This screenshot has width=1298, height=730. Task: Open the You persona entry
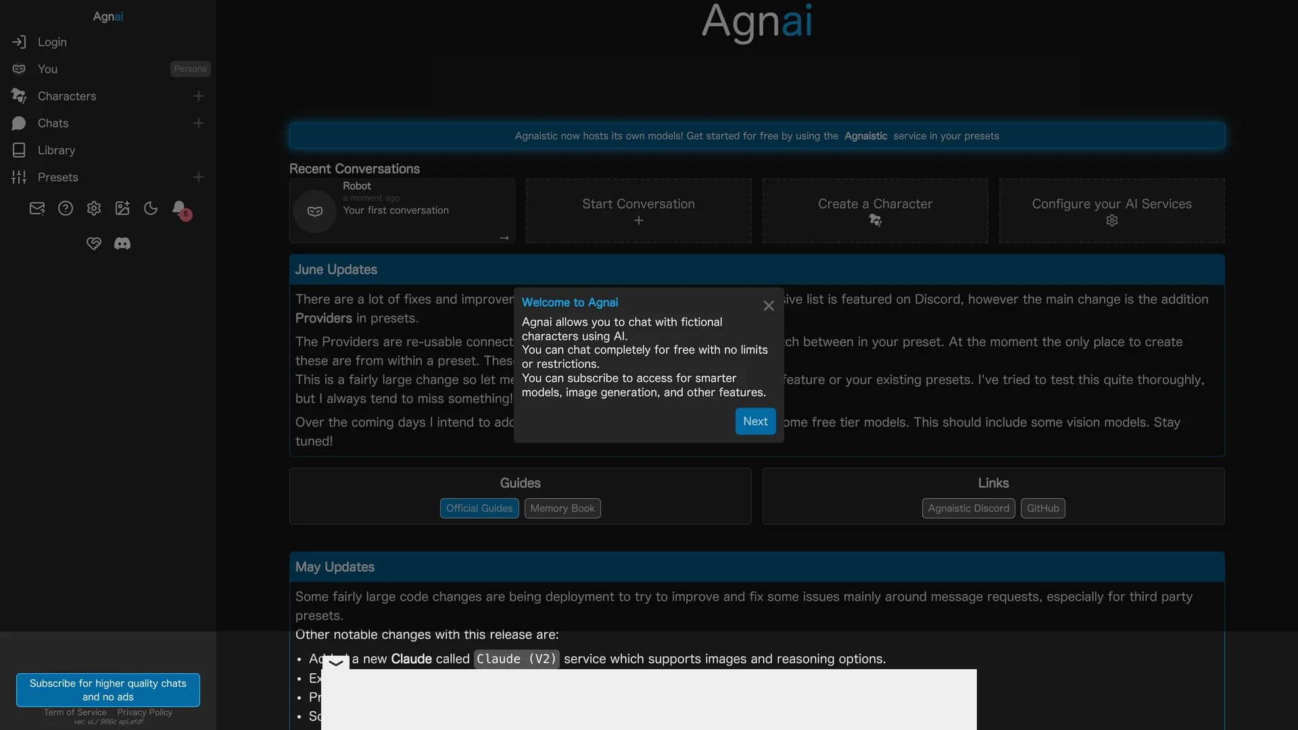pos(47,69)
